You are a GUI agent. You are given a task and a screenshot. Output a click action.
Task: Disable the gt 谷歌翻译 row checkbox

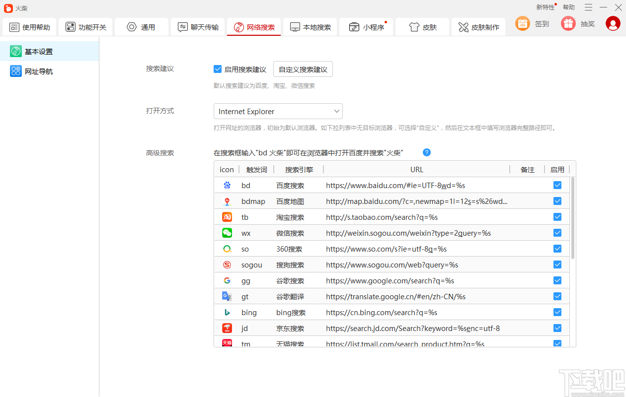coord(557,296)
